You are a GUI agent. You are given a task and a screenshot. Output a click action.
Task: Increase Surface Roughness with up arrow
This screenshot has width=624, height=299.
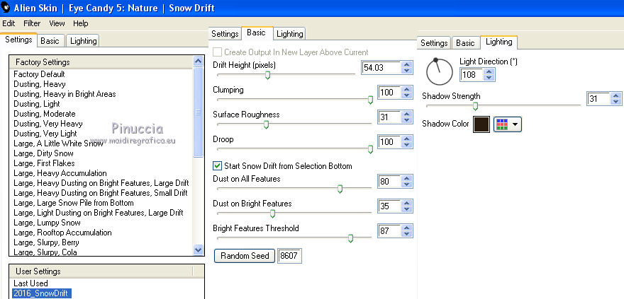point(406,115)
